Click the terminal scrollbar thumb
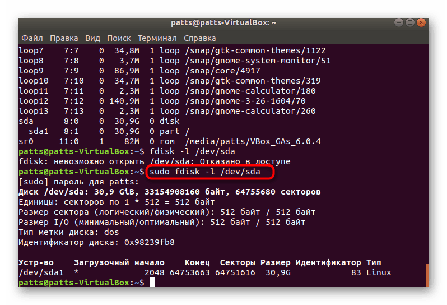The height and width of the screenshot is (305, 447). click(427, 275)
